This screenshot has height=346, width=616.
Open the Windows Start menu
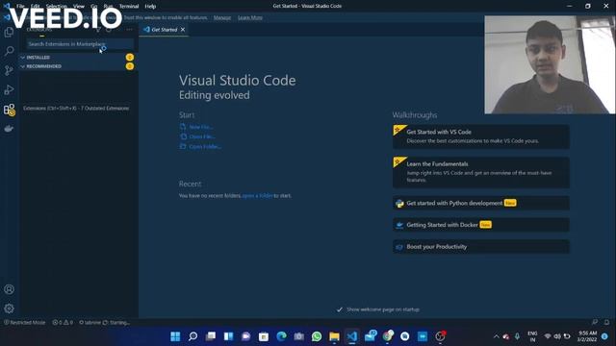(x=175, y=336)
